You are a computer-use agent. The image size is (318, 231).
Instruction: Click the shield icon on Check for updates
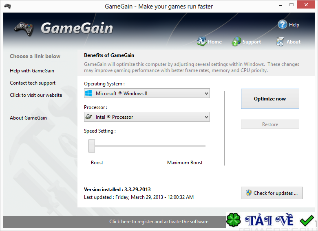(x=248, y=193)
